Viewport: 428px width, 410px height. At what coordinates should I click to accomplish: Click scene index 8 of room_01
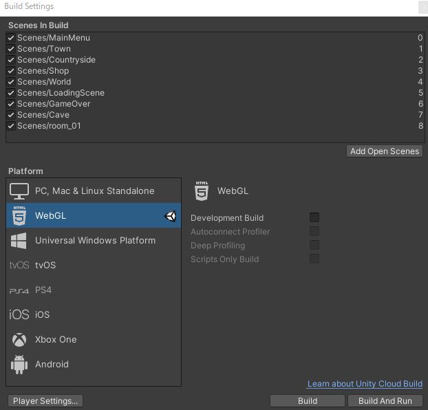tap(420, 126)
